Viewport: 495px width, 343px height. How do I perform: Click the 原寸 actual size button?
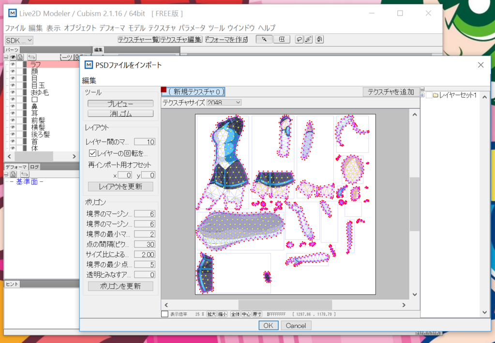256,314
